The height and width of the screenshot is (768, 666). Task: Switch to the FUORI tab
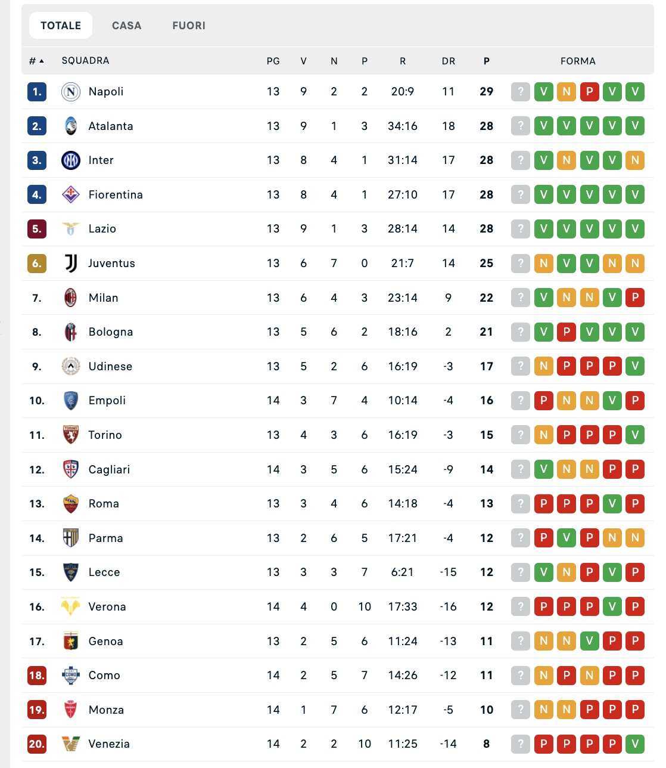[189, 26]
